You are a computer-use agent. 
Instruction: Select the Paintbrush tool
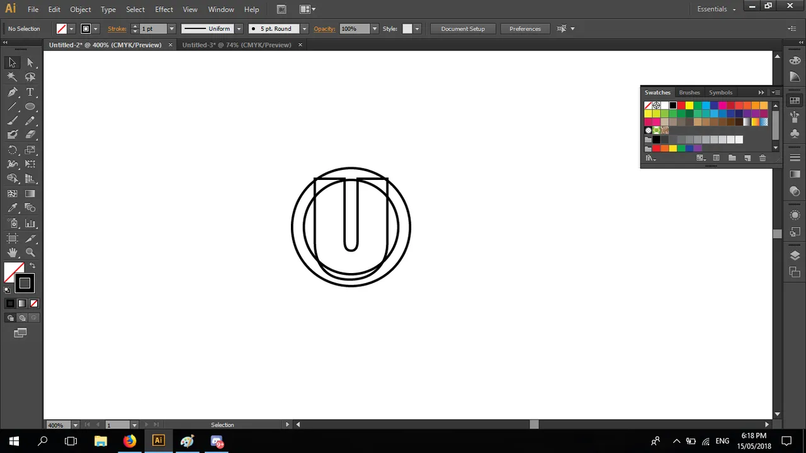12,121
